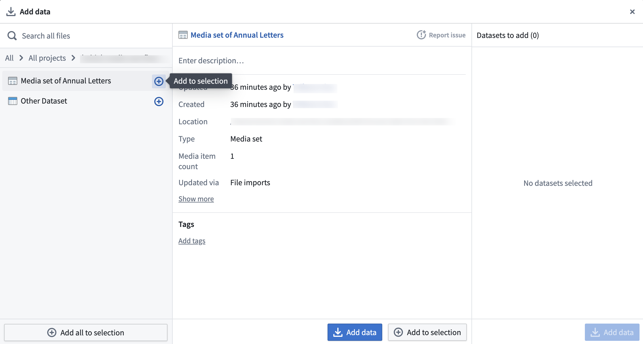Viewport: 643px width, 344px height.
Task: Expand details with Show more
Action: click(196, 199)
